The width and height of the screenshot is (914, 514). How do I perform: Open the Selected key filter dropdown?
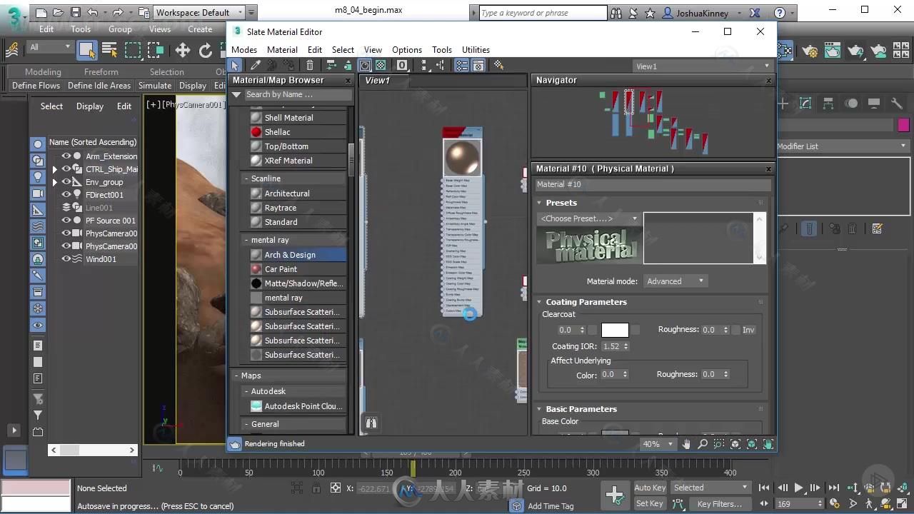(710, 488)
